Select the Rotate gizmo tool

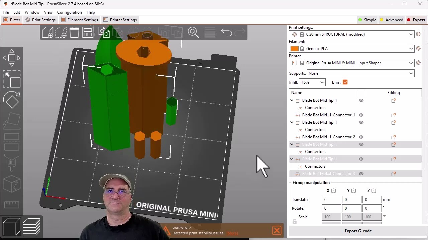pos(12,100)
